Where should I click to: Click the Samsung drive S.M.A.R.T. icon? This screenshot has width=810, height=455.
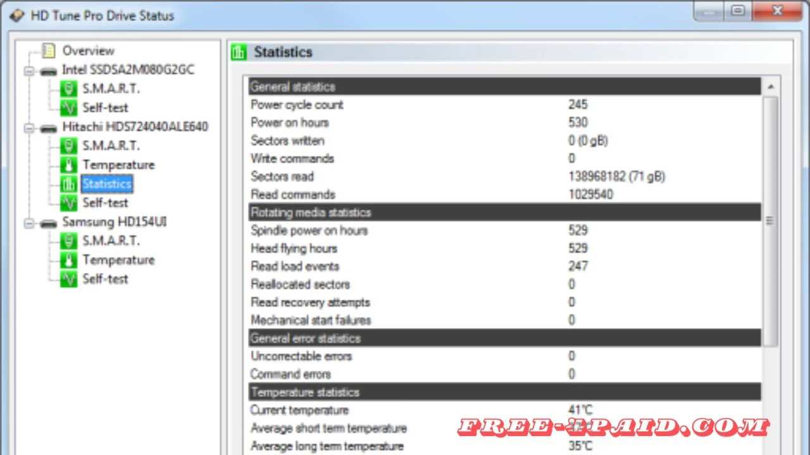(68, 241)
